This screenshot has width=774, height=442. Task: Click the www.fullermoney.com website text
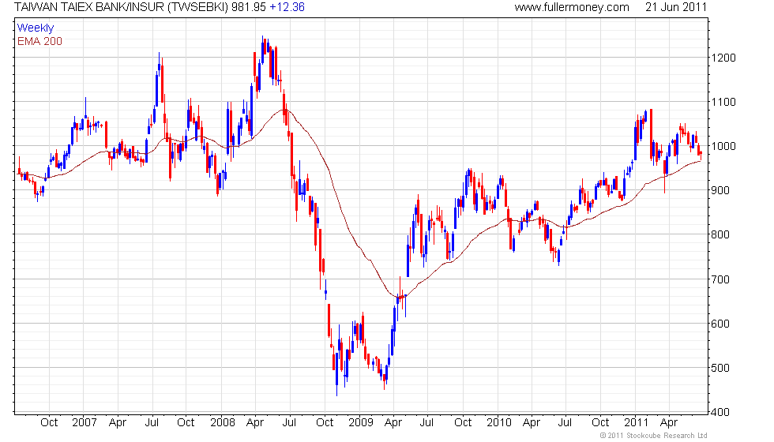click(x=572, y=7)
